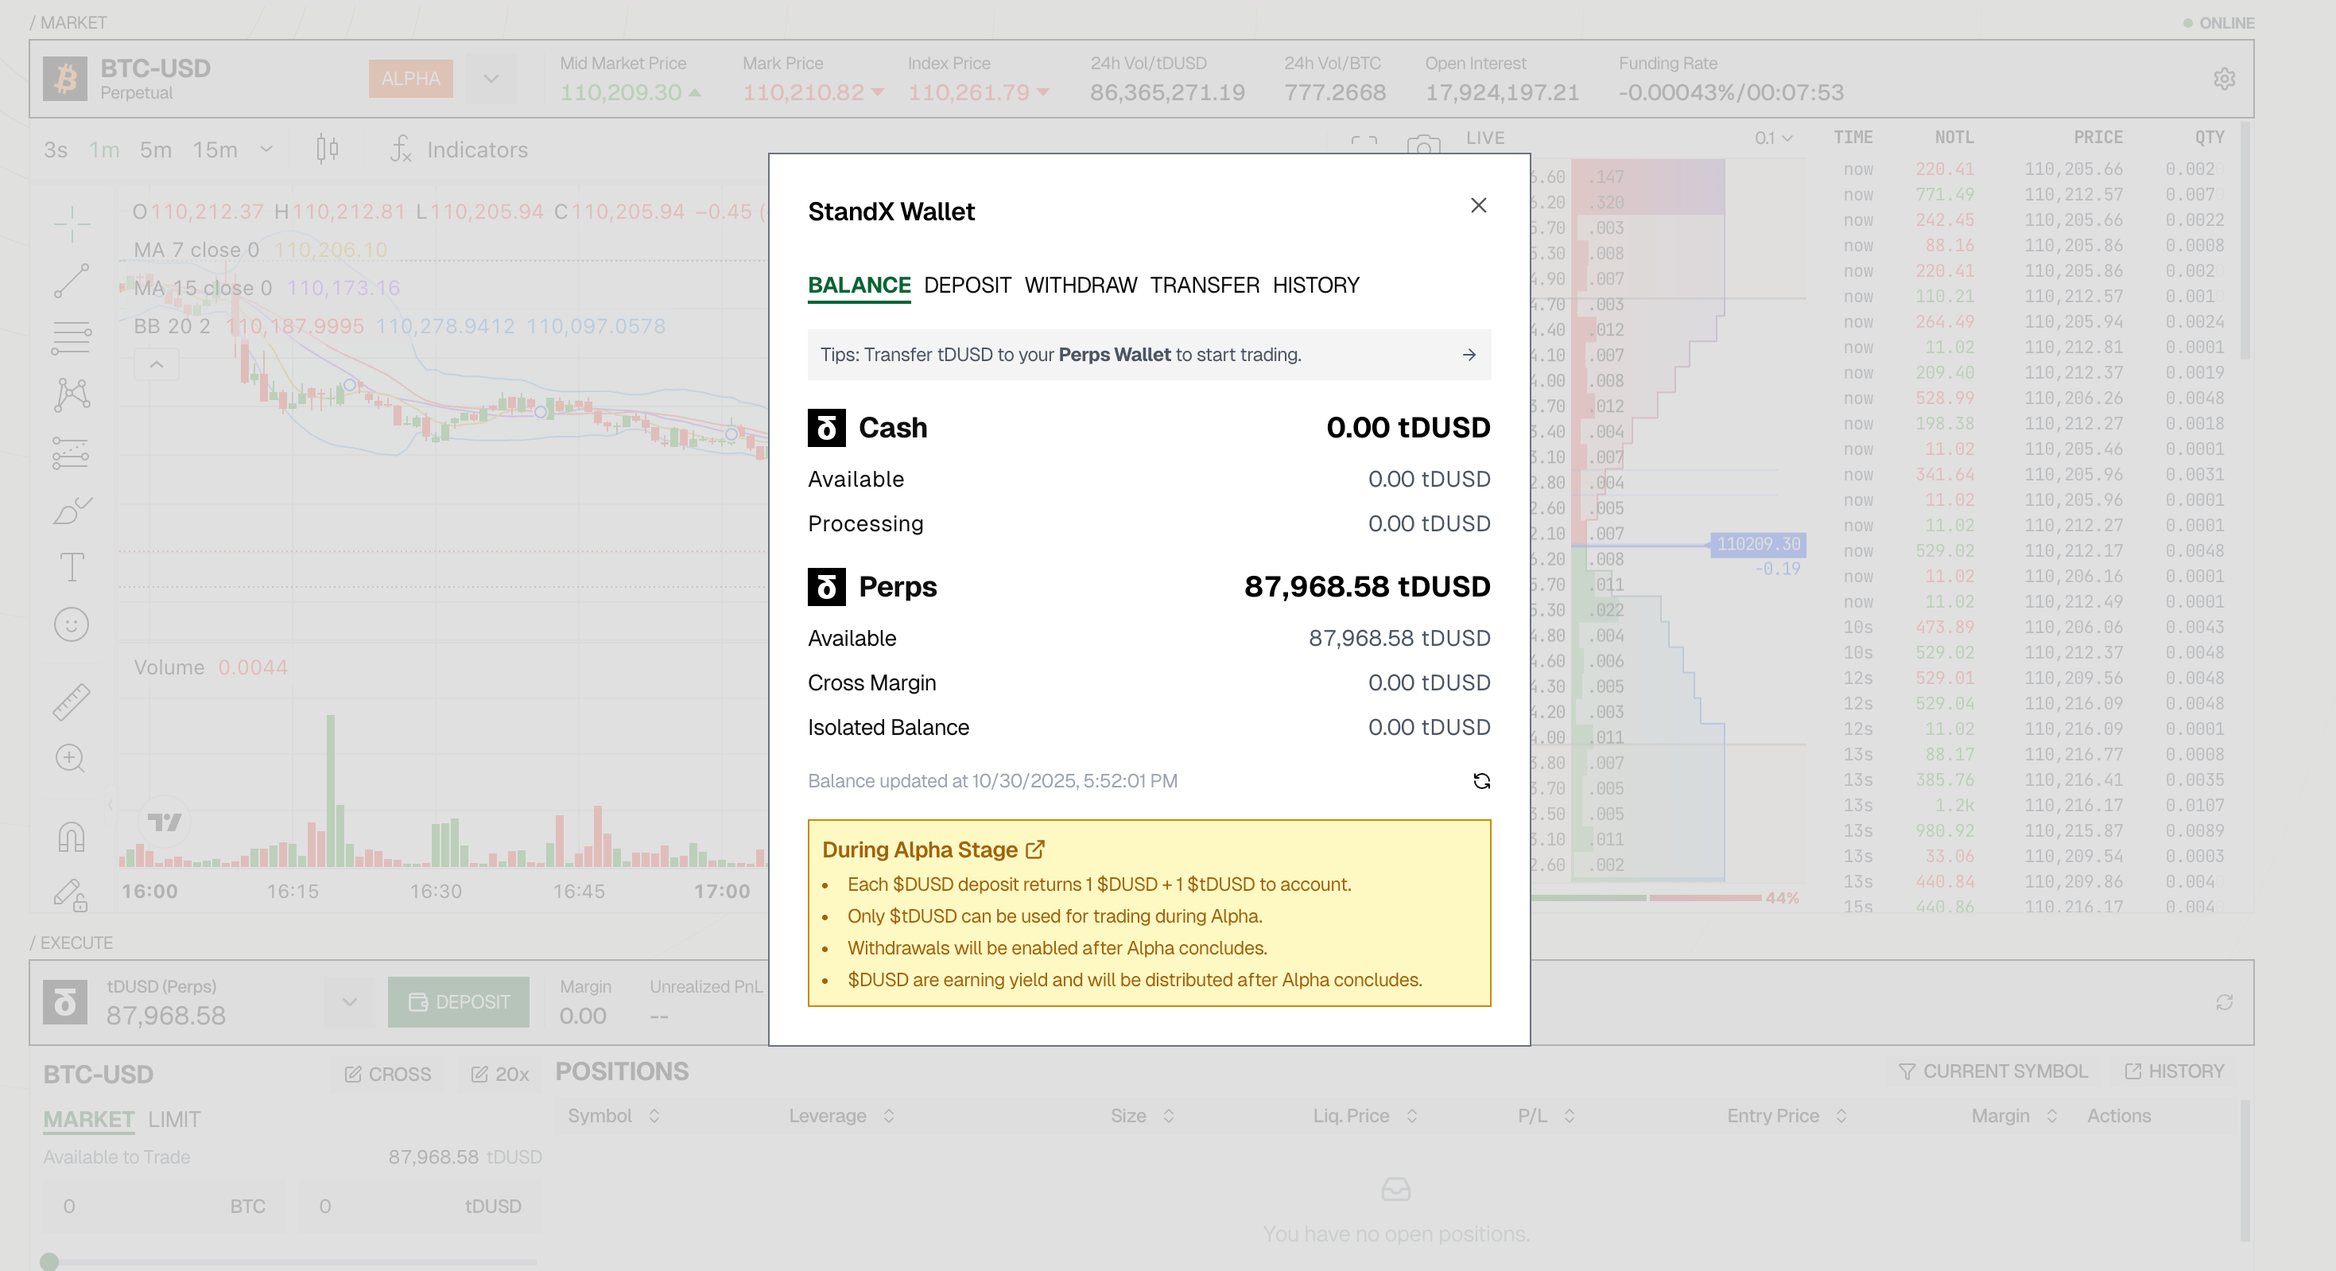Activate the magnet mode tool

tap(72, 836)
